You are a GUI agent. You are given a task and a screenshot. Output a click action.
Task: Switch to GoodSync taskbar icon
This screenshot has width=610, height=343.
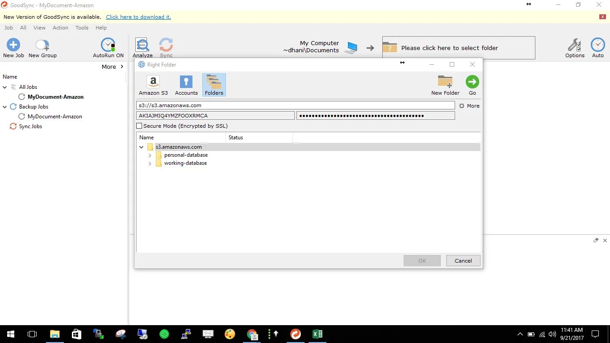(x=296, y=334)
